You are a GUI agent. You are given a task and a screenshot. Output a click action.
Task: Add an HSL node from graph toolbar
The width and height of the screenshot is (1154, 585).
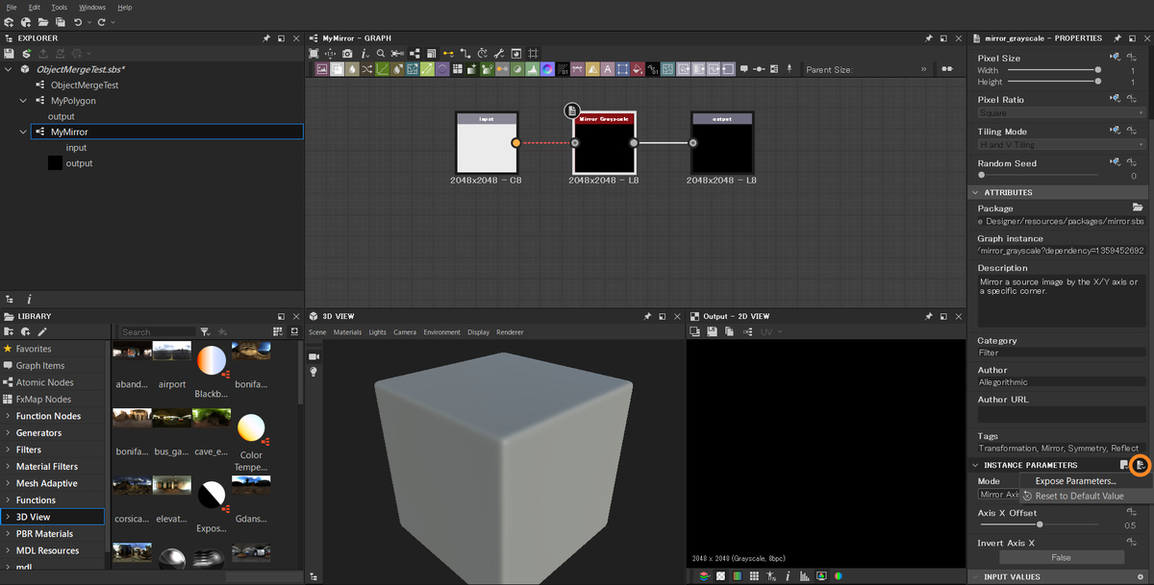547,69
